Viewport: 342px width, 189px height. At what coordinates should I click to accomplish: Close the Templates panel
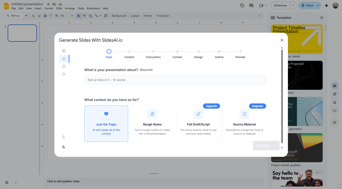[x=322, y=18]
